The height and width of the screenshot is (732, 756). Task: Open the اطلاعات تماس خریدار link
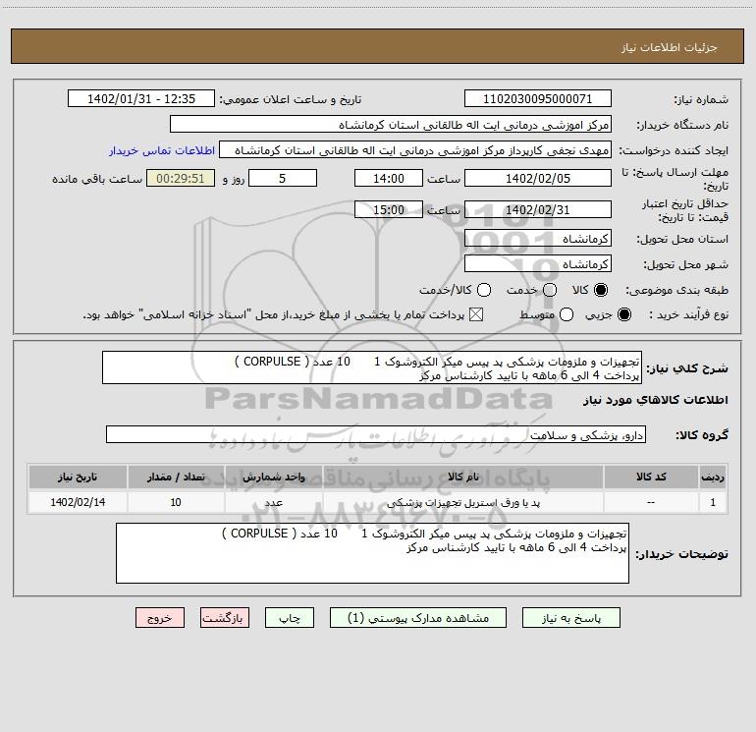tap(162, 150)
